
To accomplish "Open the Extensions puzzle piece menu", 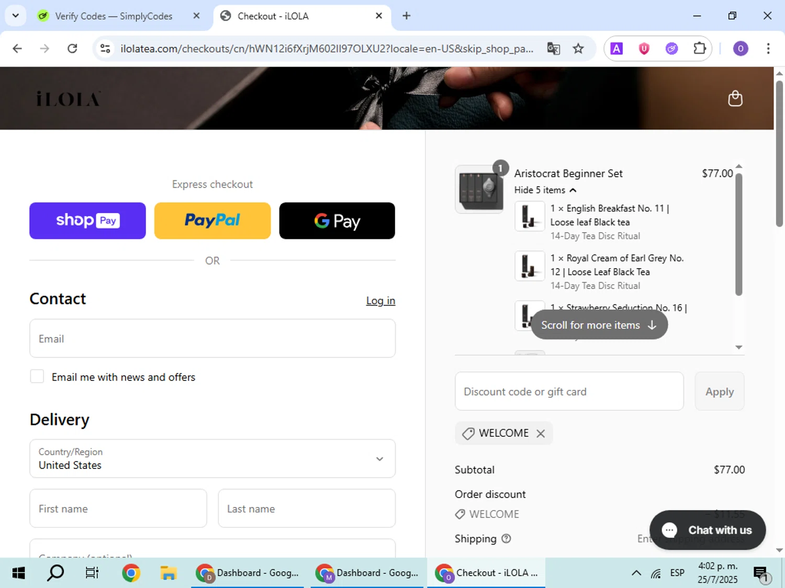I will [699, 49].
